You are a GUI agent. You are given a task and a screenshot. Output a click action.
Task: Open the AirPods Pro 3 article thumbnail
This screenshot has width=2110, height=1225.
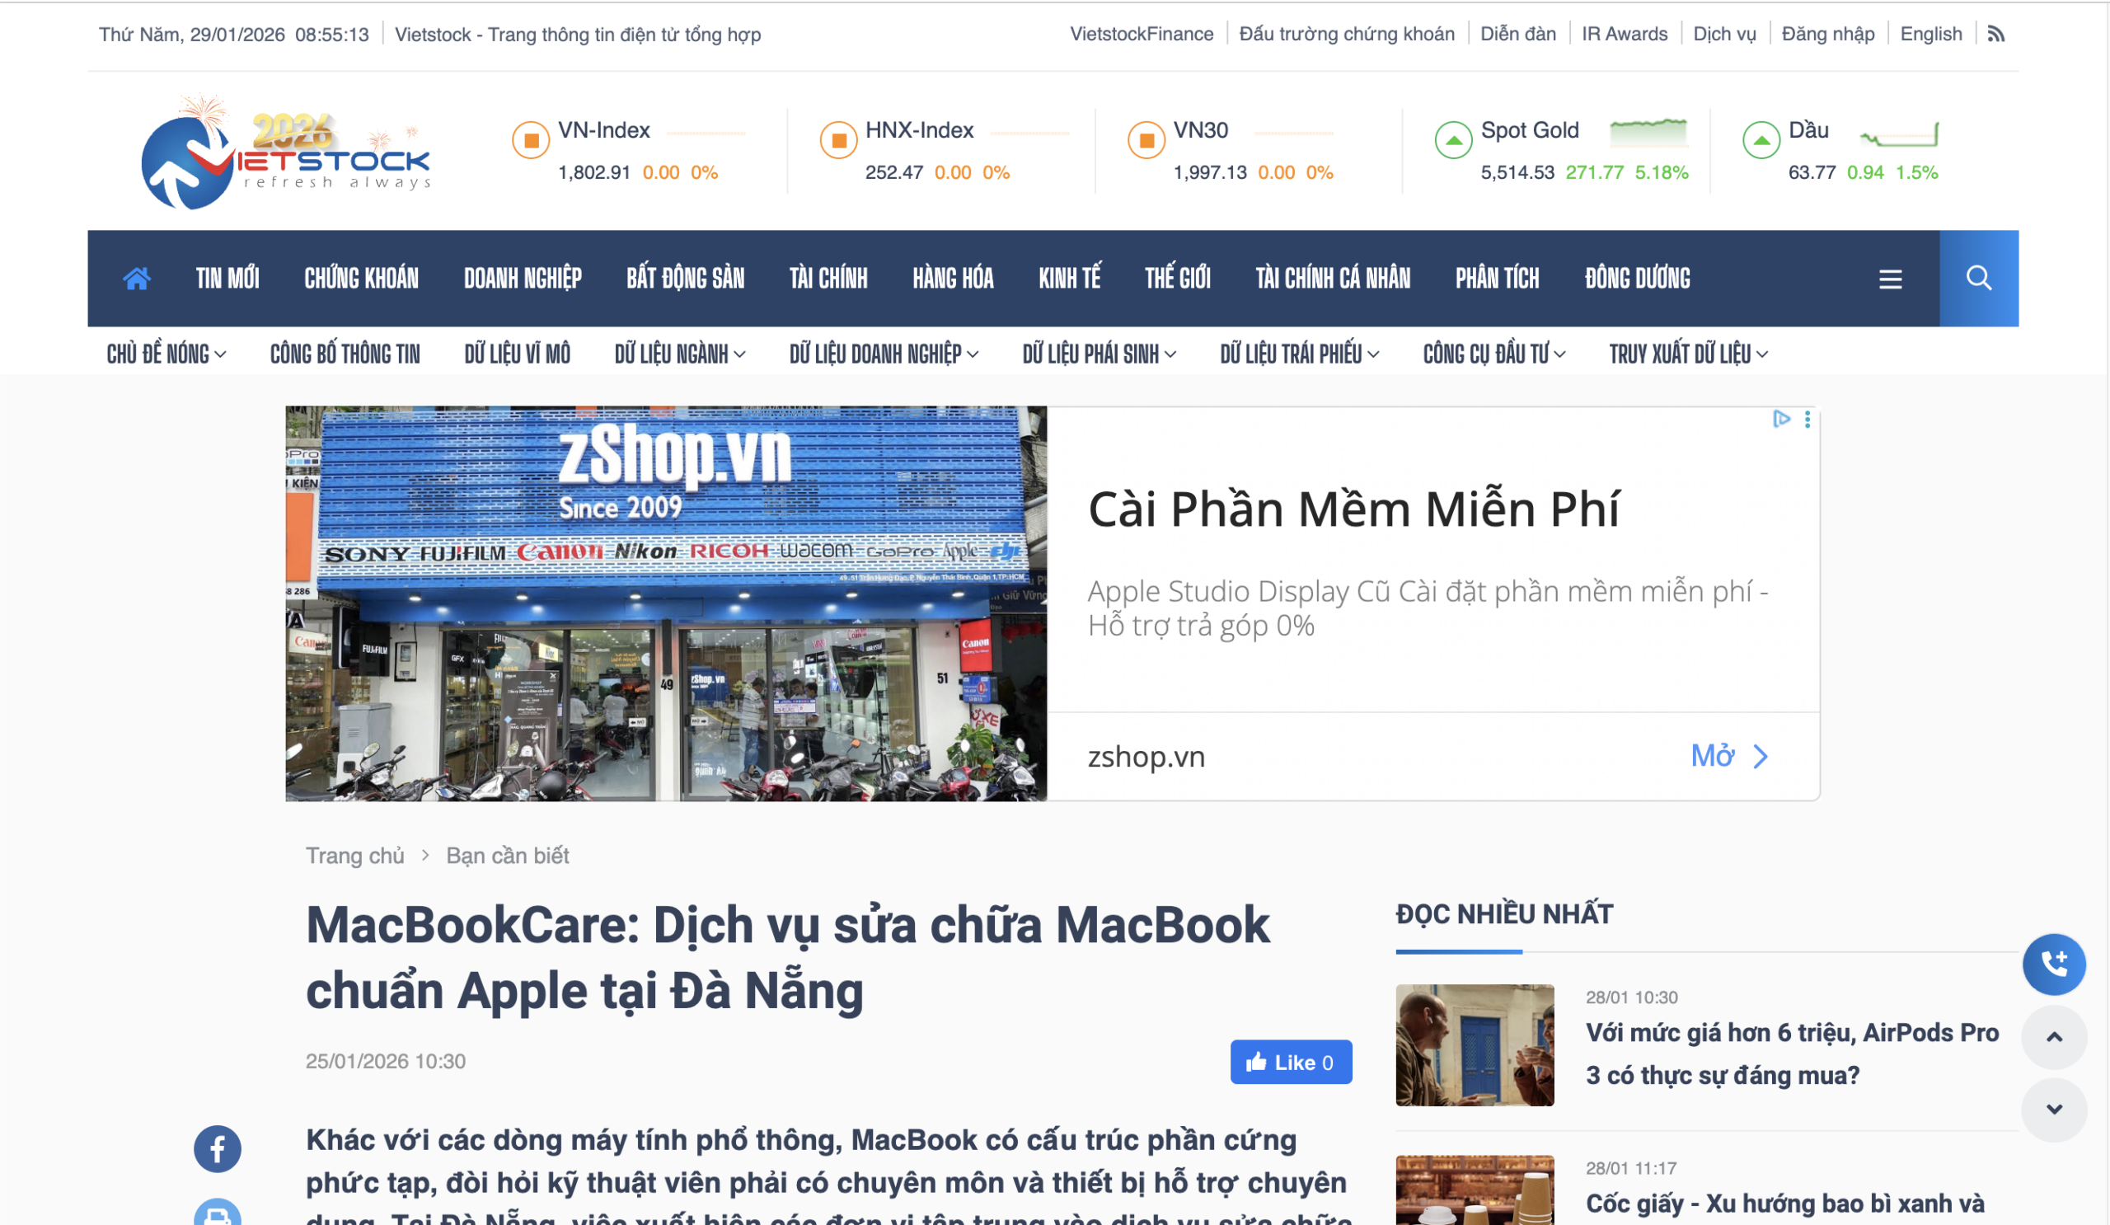pos(1475,1045)
